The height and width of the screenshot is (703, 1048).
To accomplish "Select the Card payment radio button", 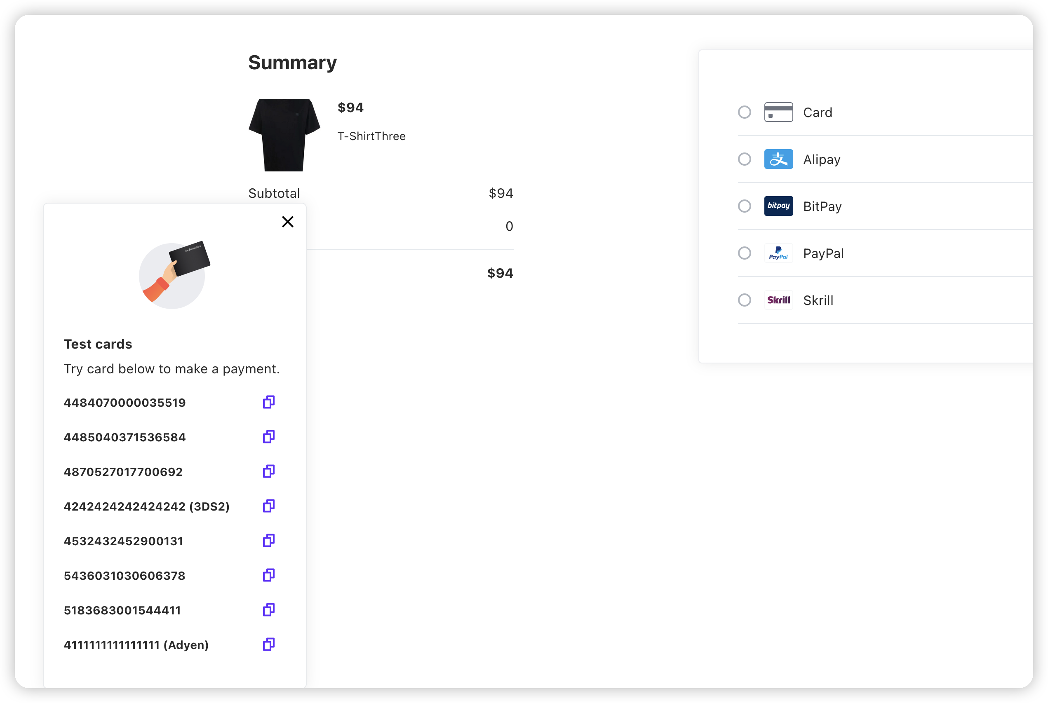I will click(x=745, y=112).
